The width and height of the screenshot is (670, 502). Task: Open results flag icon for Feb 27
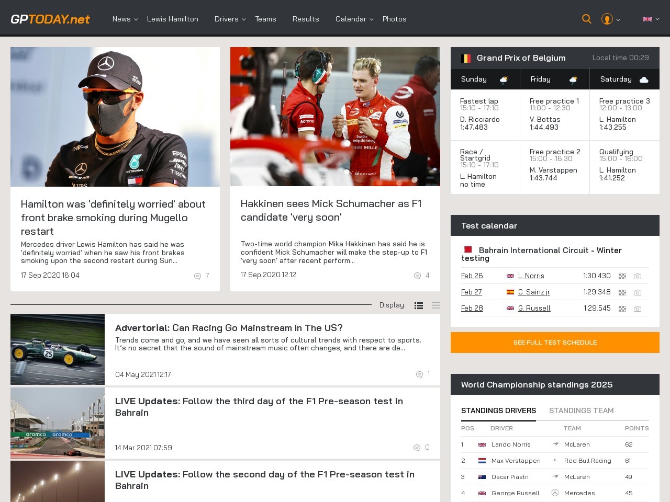tap(622, 292)
